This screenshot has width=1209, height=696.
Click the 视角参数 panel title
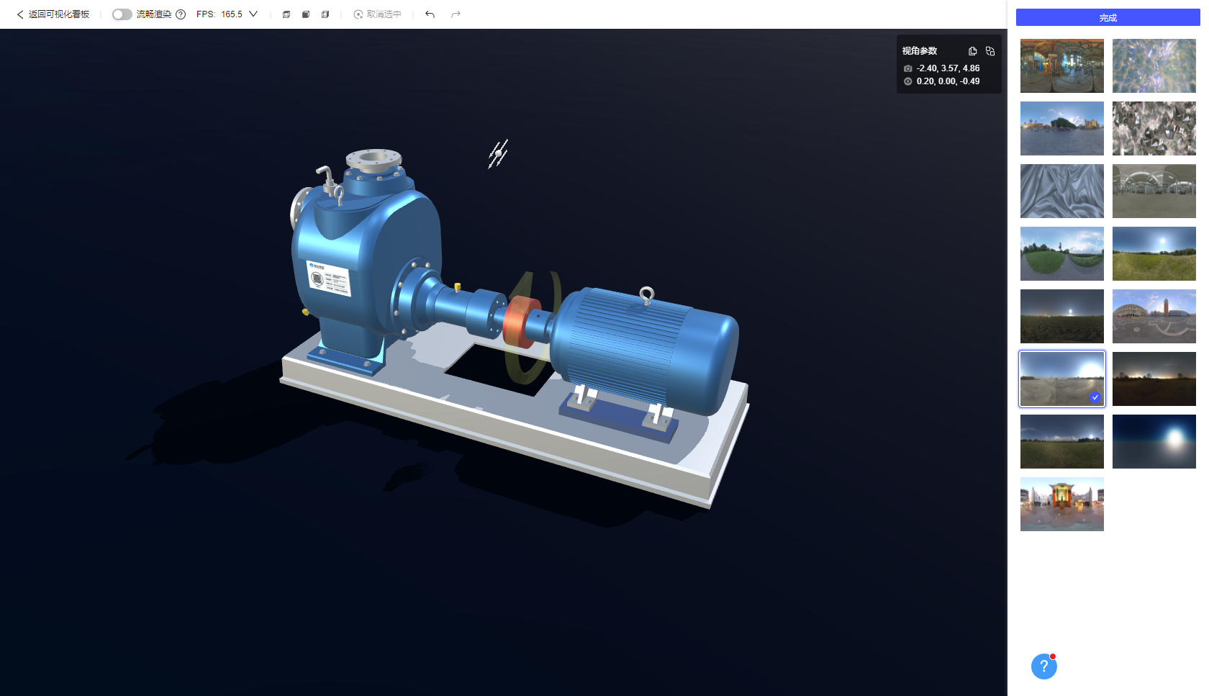(x=920, y=51)
